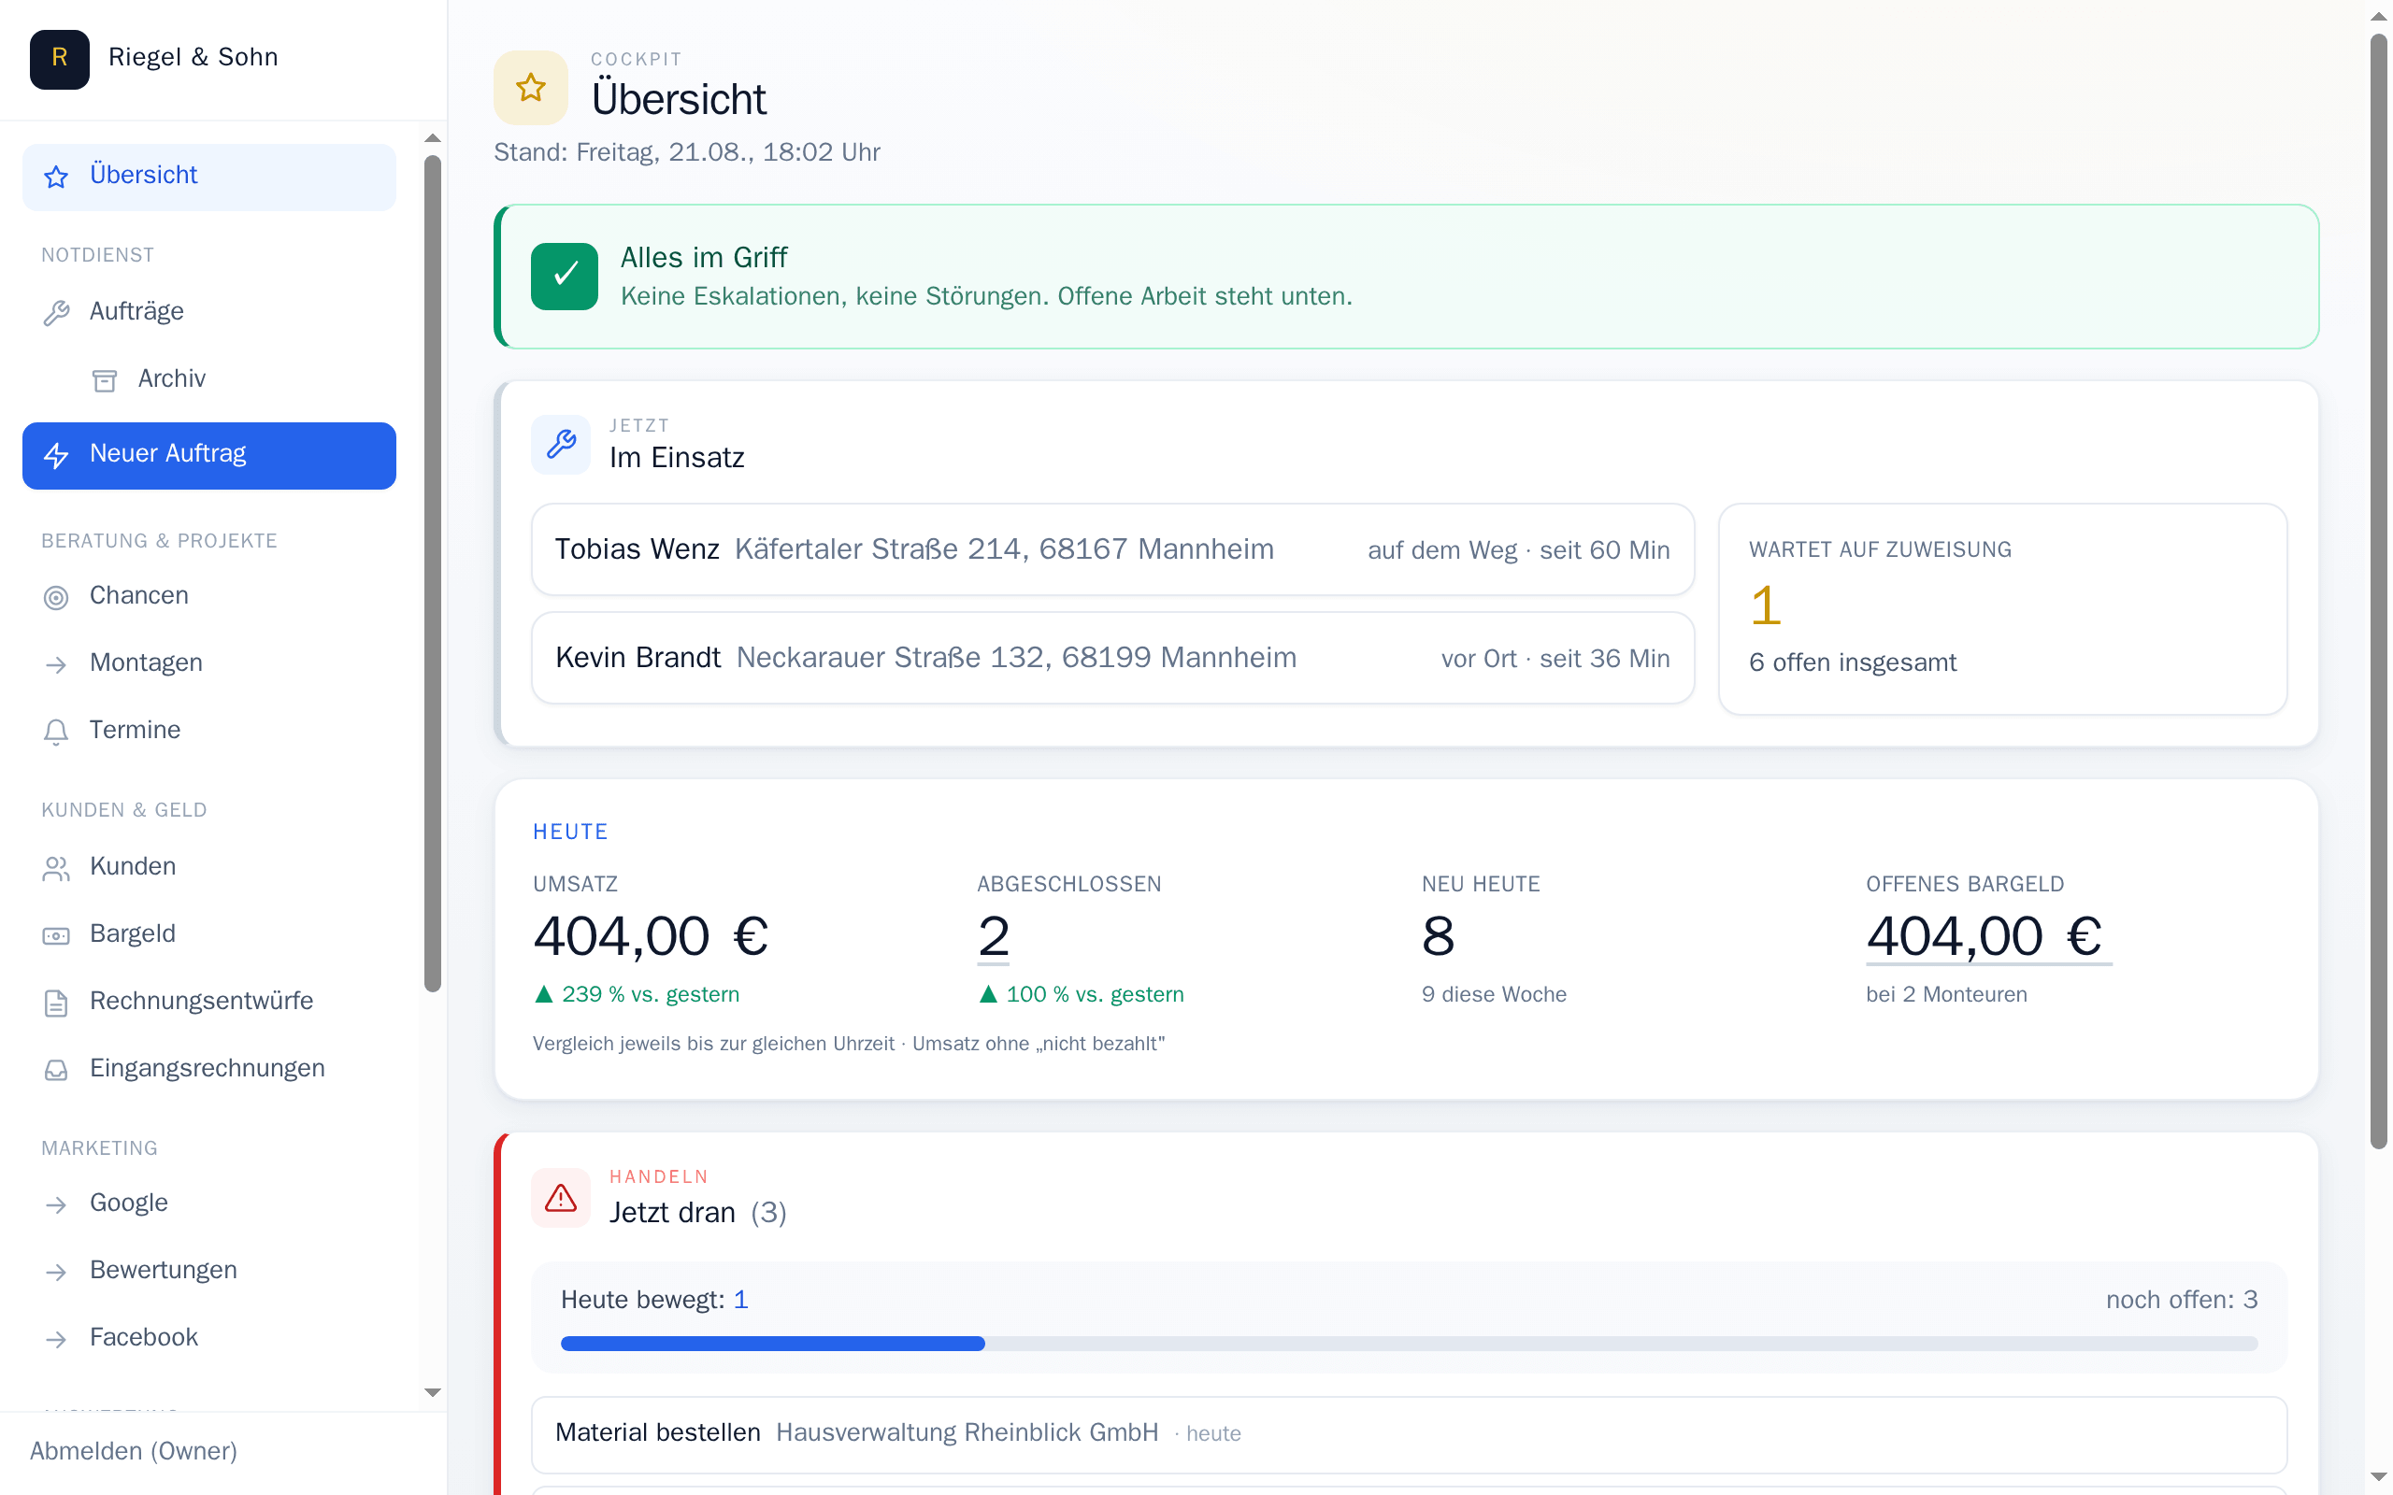2393x1495 pixels.
Task: Open Kevin Brandt job at Neckarauer Straße
Action: [x=1112, y=658]
